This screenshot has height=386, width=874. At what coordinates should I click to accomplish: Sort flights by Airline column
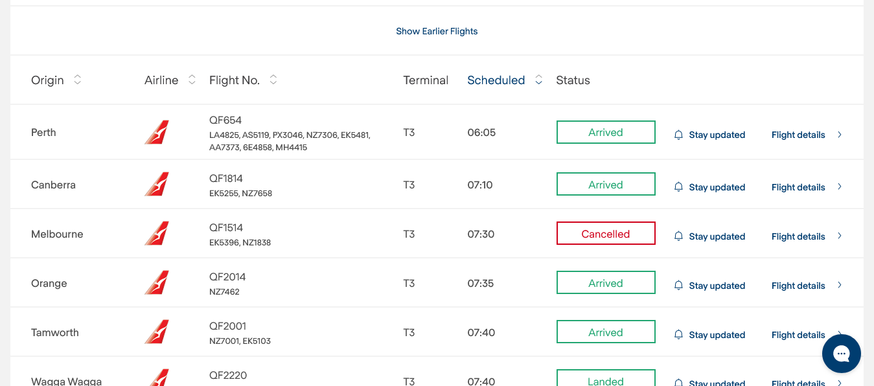[192, 80]
